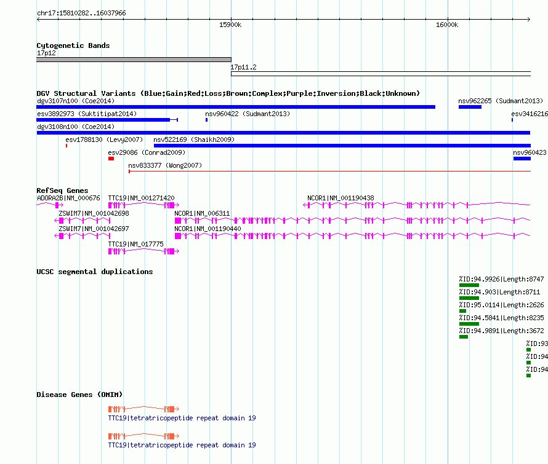Click the dgv3108n100 full-width blue bar
The height and width of the screenshot is (464, 548).
[283, 133]
